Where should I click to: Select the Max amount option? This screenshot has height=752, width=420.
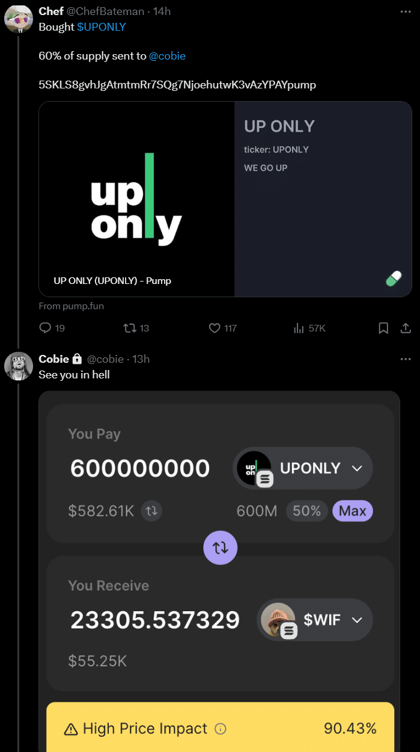click(x=352, y=511)
